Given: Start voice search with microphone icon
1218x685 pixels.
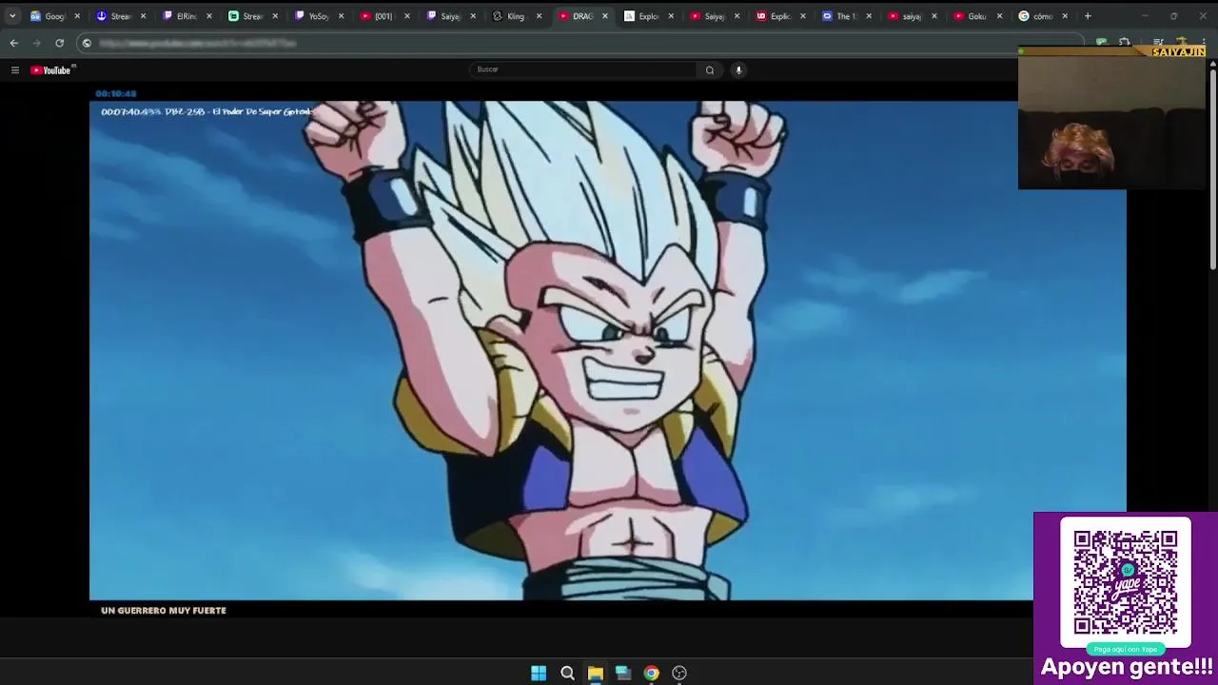Looking at the screenshot, I should click(738, 69).
